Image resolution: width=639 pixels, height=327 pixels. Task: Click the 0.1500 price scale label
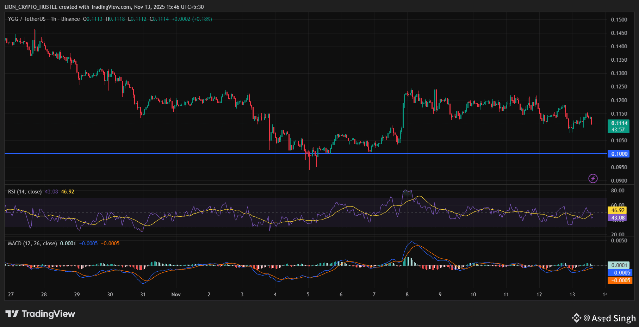[619, 20]
